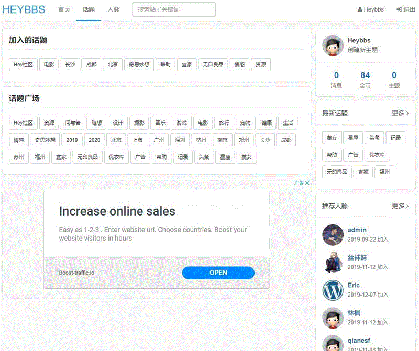Focus the 搜索帖子关键词 search field

[x=174, y=9]
